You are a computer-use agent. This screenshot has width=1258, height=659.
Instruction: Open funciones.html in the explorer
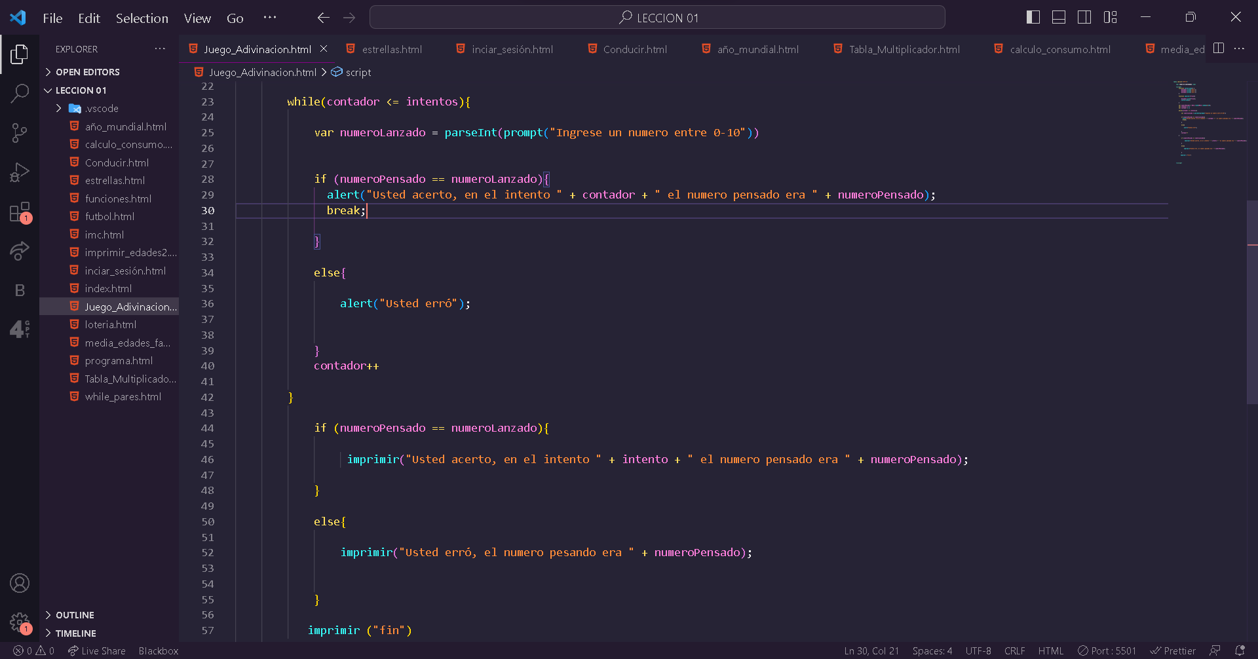tap(109, 199)
